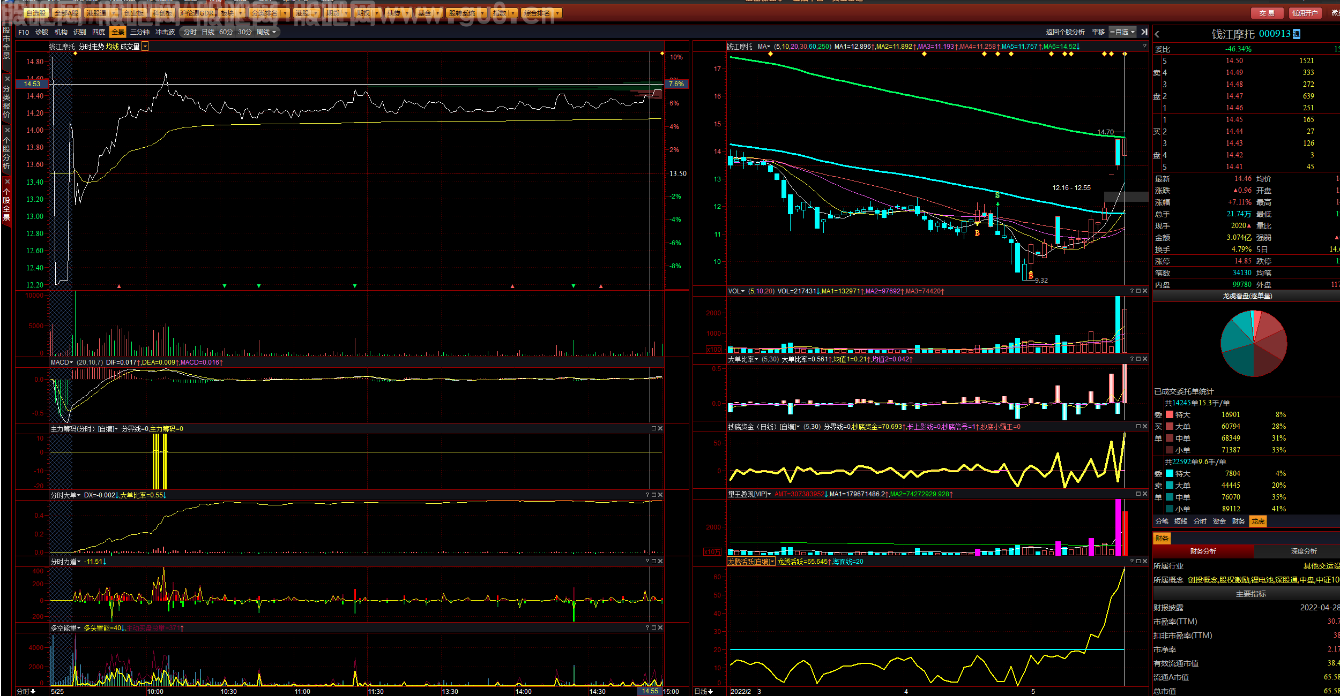This screenshot has height=696, width=1340.
Task: Open the 周线 period dropdown
Action: (x=266, y=32)
